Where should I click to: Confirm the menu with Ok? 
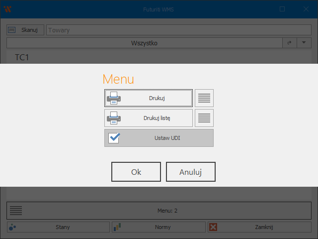click(136, 172)
